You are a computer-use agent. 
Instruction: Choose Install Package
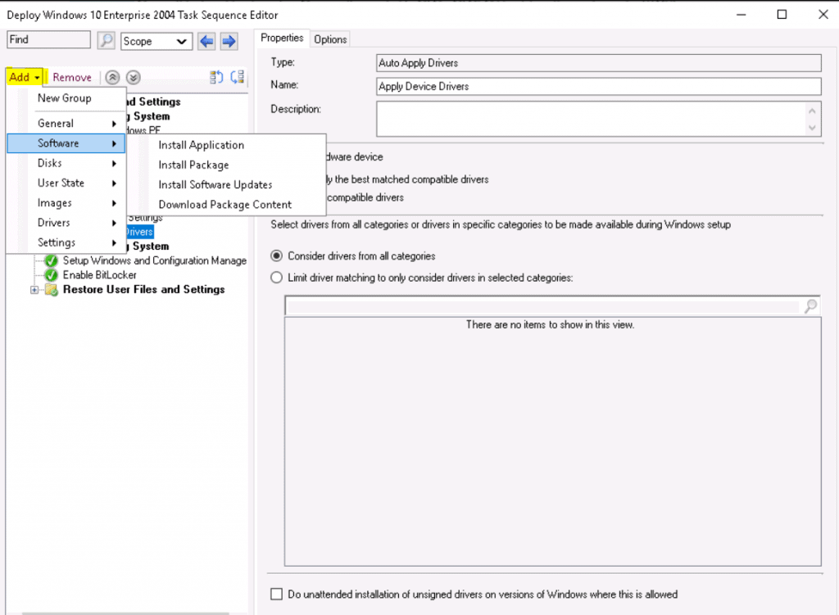[x=193, y=165]
